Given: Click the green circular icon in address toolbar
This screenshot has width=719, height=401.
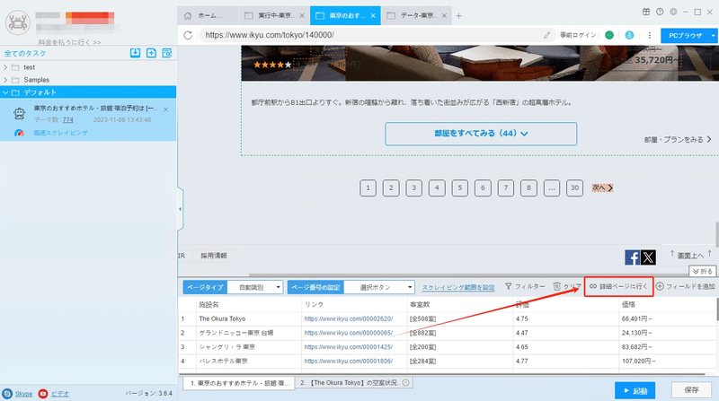Looking at the screenshot, I should pyautogui.click(x=609, y=35).
